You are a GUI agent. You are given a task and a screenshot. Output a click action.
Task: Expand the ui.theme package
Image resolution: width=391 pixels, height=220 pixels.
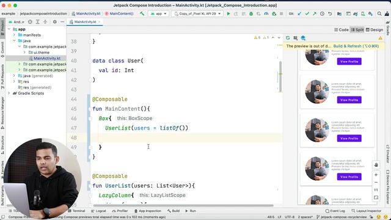pos(24,53)
